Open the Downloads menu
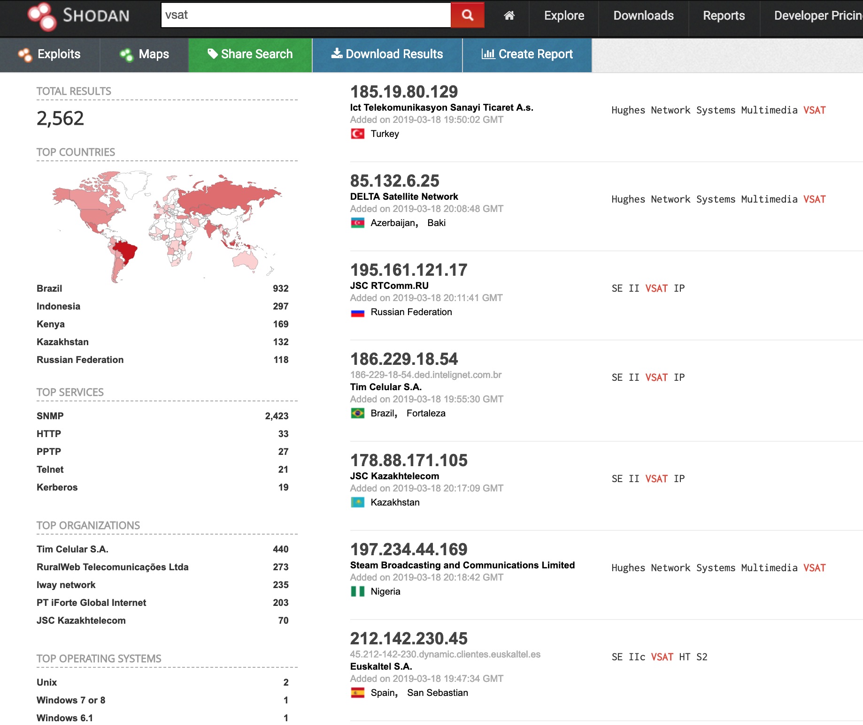The height and width of the screenshot is (725, 863). (x=643, y=15)
